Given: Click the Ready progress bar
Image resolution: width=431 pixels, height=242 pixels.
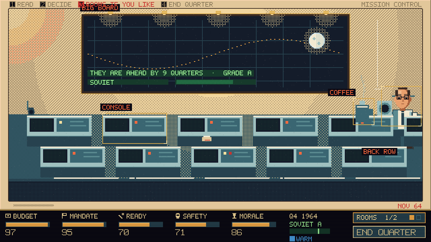Looking at the screenshot, I should point(141,225).
